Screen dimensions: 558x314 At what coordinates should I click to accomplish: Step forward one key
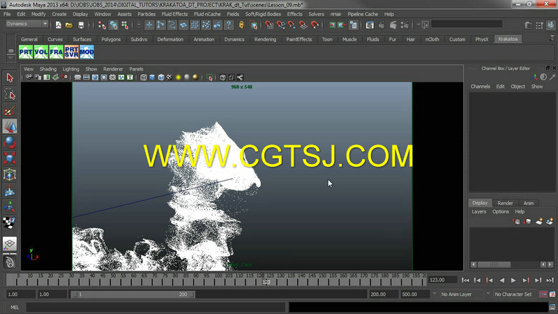(x=526, y=281)
